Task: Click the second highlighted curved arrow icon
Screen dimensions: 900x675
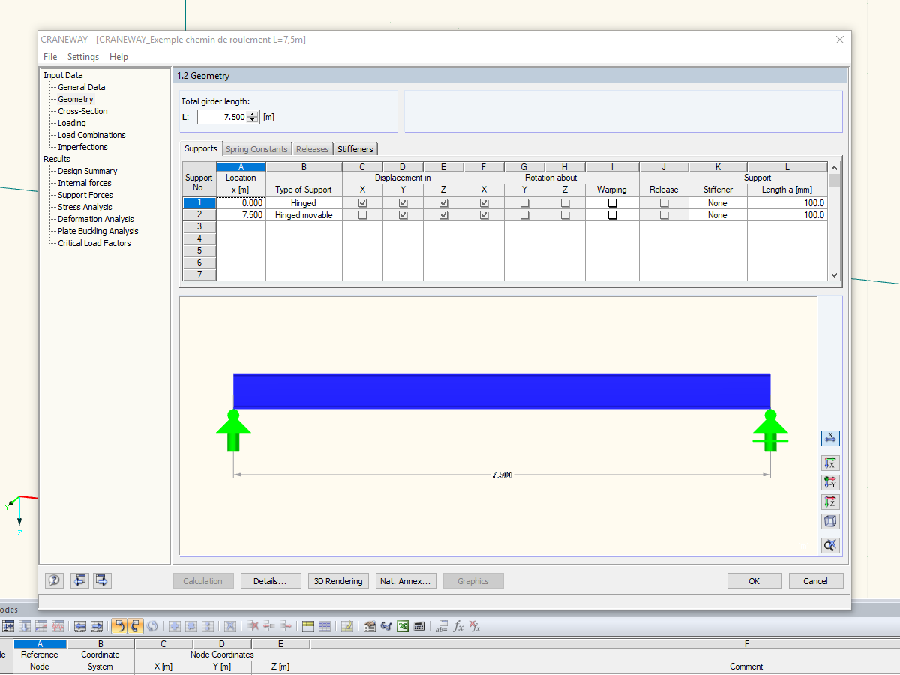Action: coord(136,626)
